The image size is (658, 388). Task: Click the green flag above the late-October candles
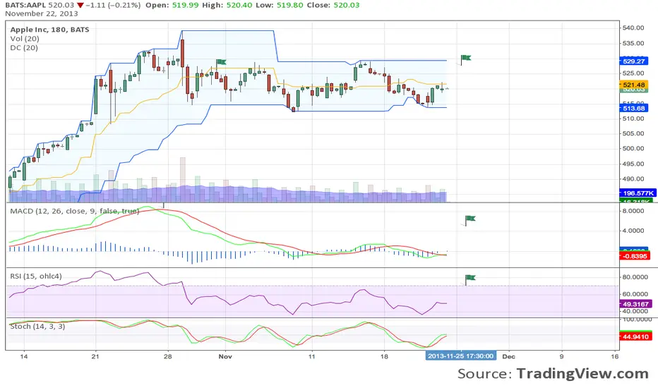tap(221, 63)
